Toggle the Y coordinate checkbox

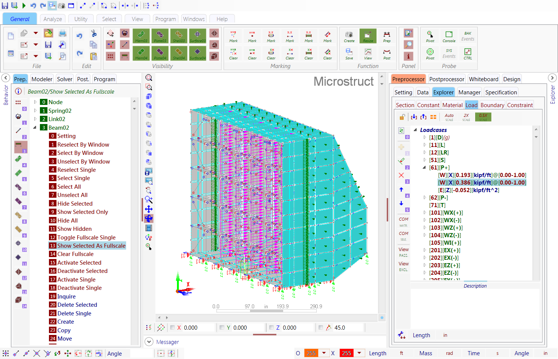tap(222, 327)
